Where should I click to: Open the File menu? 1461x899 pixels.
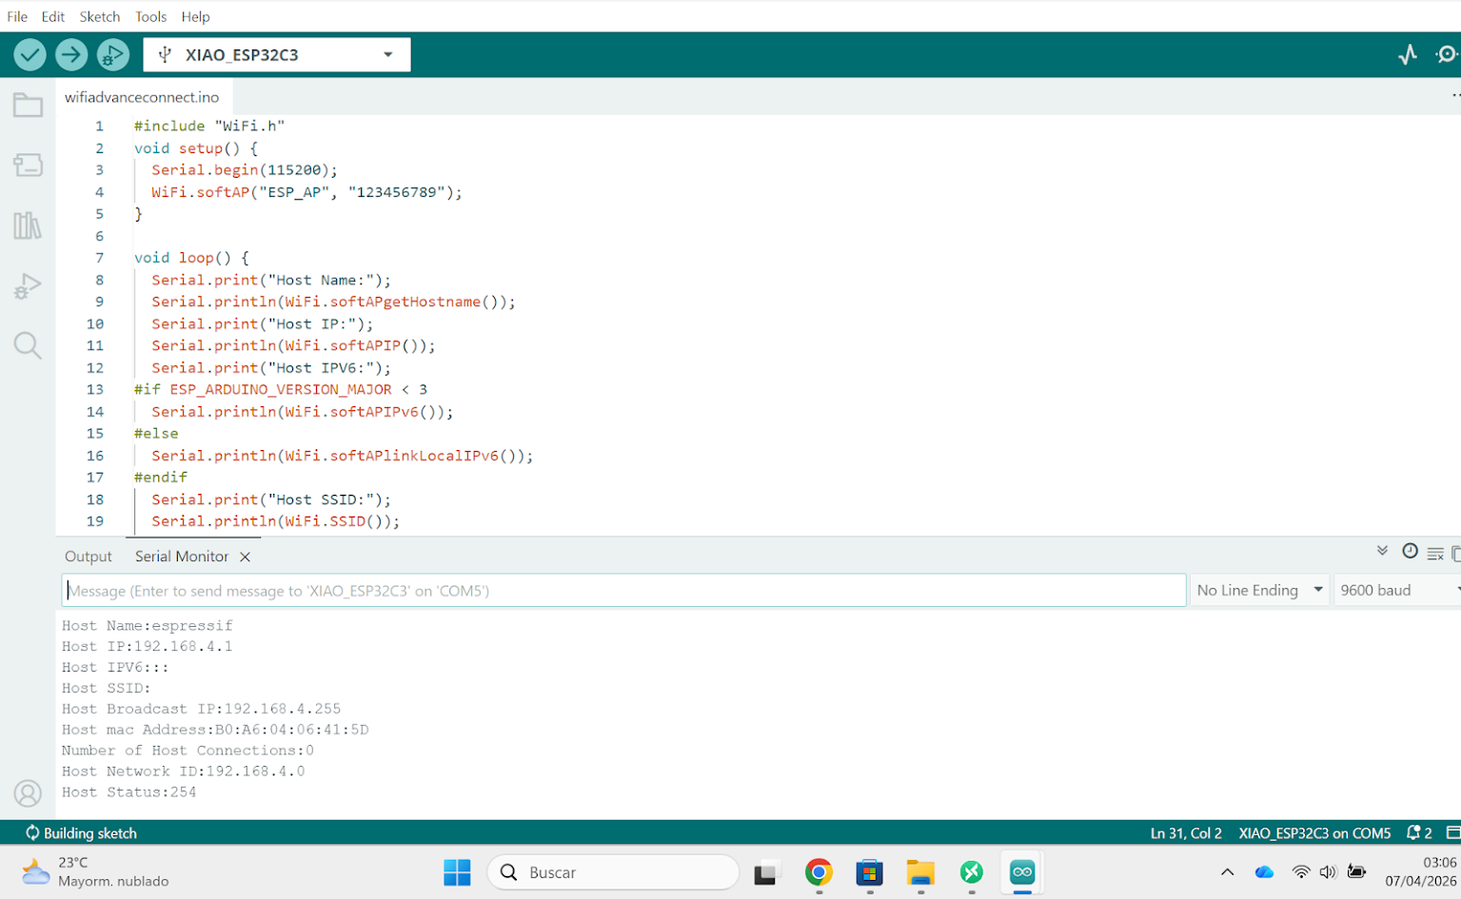point(17,16)
